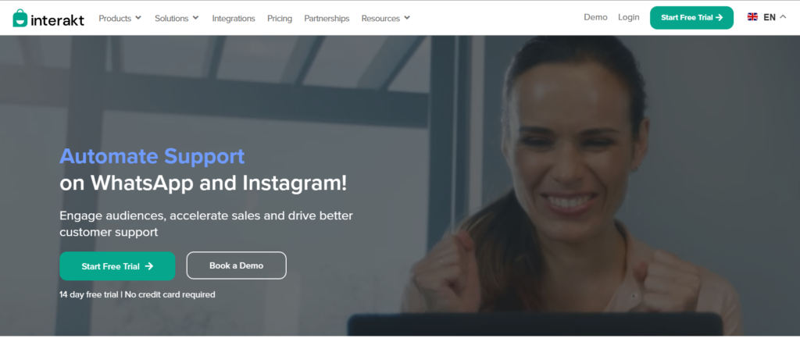Expand the Solutions dropdown chevron
The height and width of the screenshot is (349, 800).
pyautogui.click(x=196, y=18)
